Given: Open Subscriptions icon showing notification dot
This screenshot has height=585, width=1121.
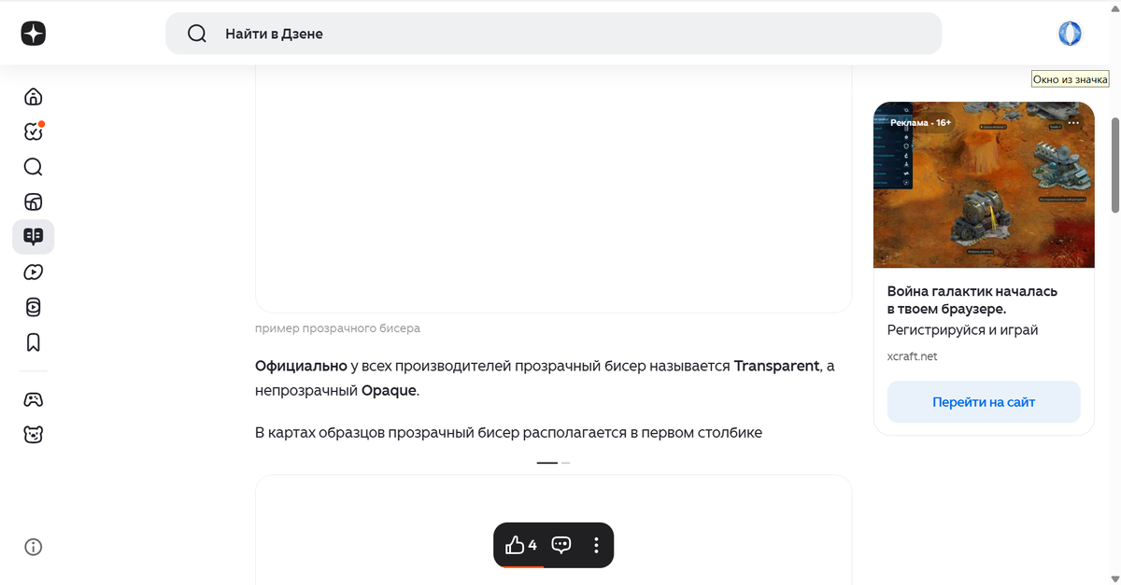Looking at the screenshot, I should (x=33, y=132).
